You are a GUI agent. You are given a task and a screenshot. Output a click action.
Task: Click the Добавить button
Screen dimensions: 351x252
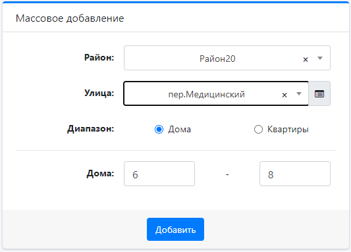[175, 230]
